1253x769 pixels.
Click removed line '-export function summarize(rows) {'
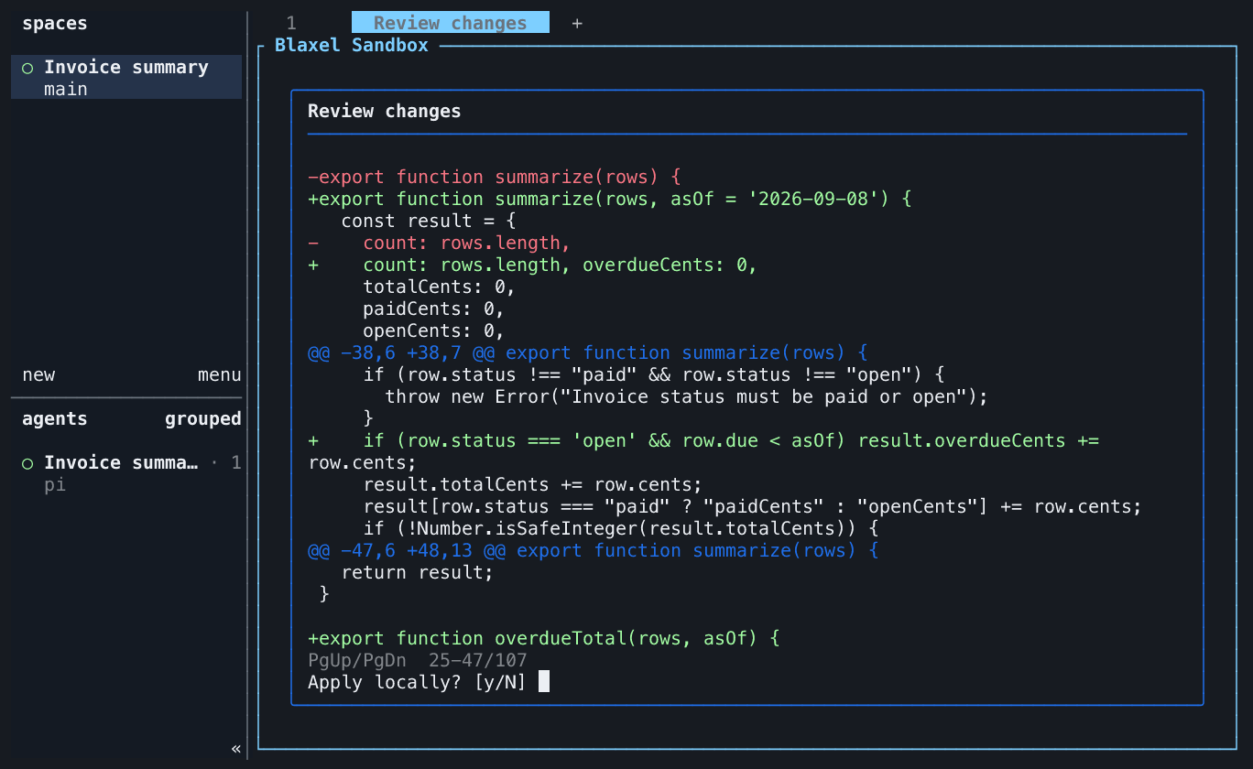point(495,178)
